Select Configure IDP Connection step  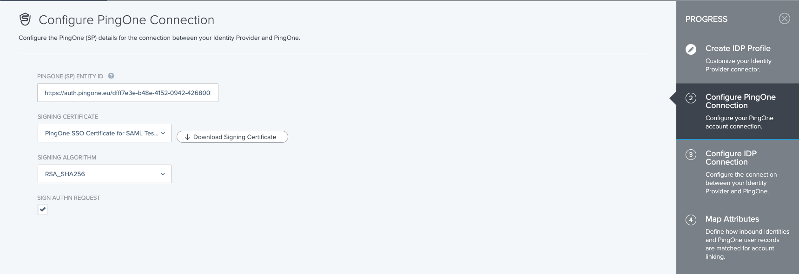pos(731,158)
